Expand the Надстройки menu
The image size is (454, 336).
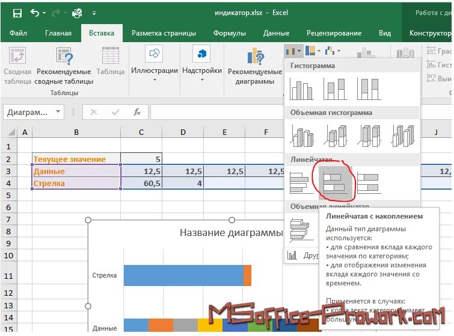tap(202, 63)
